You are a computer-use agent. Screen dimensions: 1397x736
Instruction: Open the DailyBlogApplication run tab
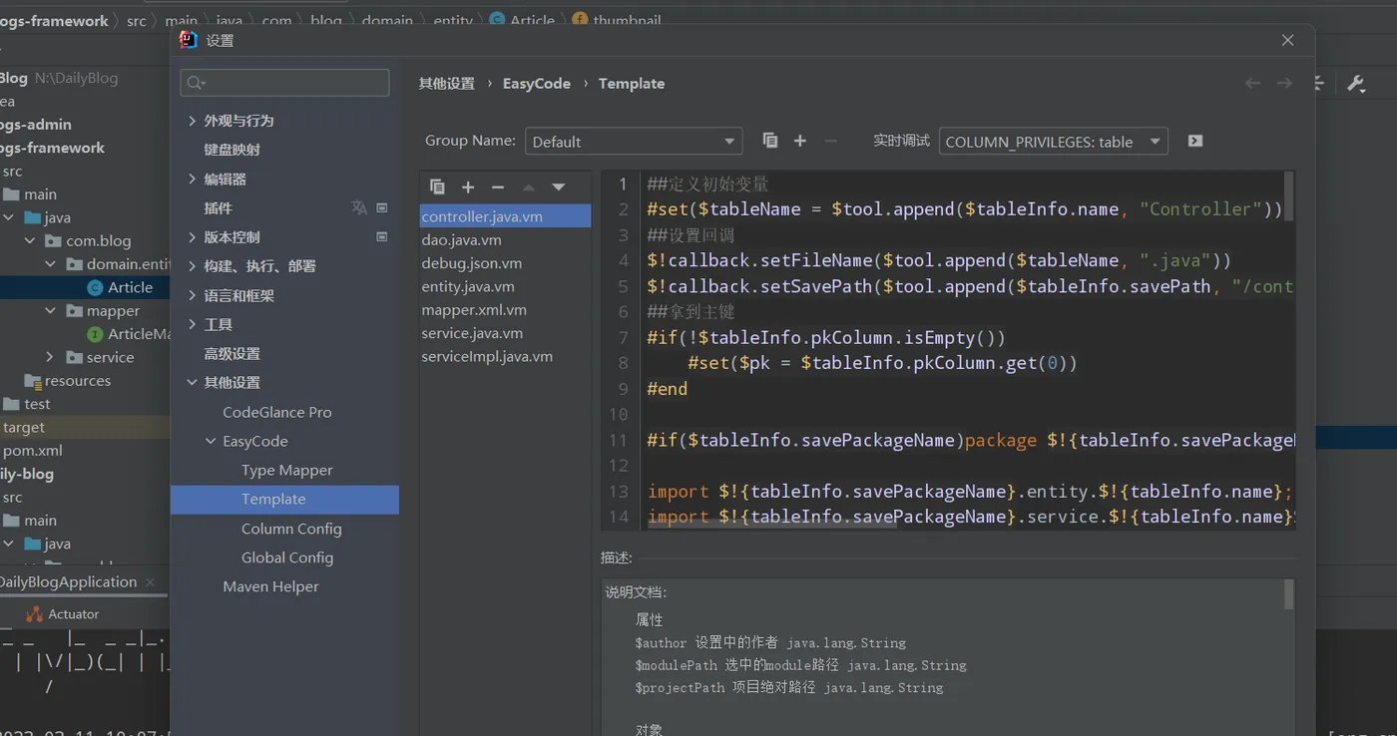pos(68,581)
